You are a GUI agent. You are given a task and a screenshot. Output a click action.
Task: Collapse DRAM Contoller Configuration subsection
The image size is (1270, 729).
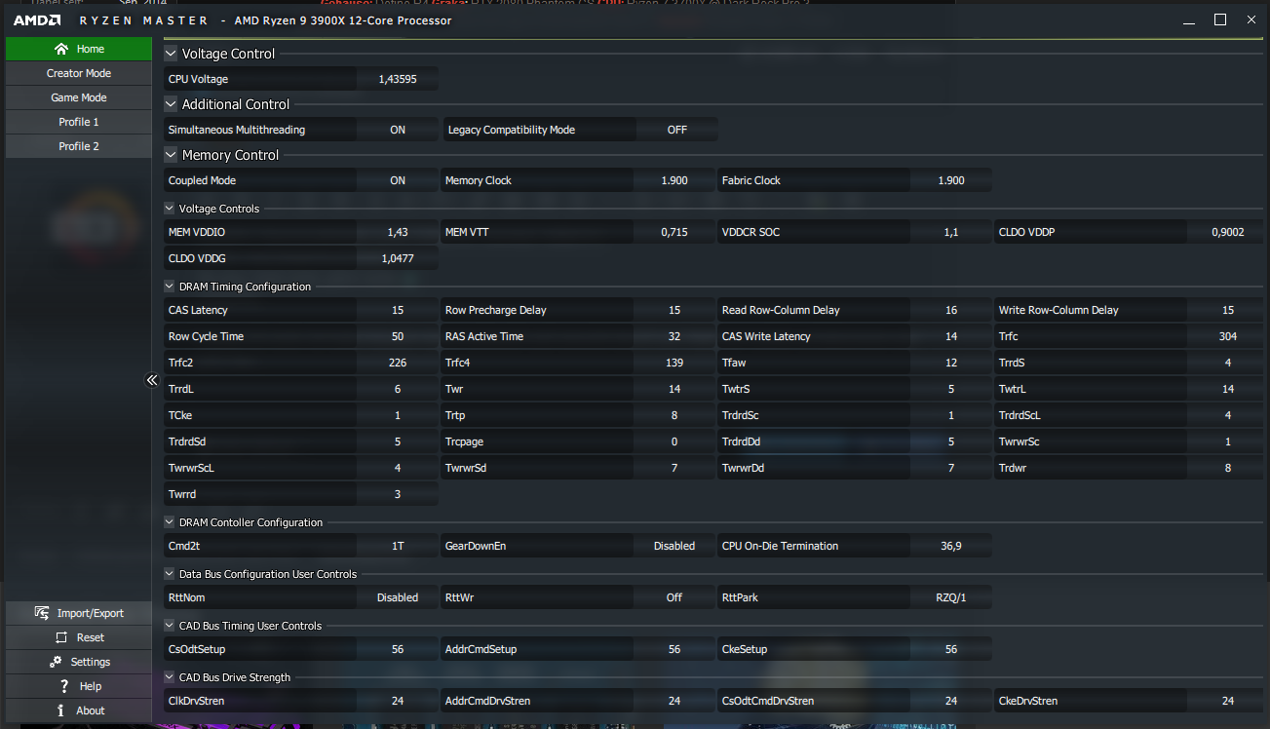(170, 522)
